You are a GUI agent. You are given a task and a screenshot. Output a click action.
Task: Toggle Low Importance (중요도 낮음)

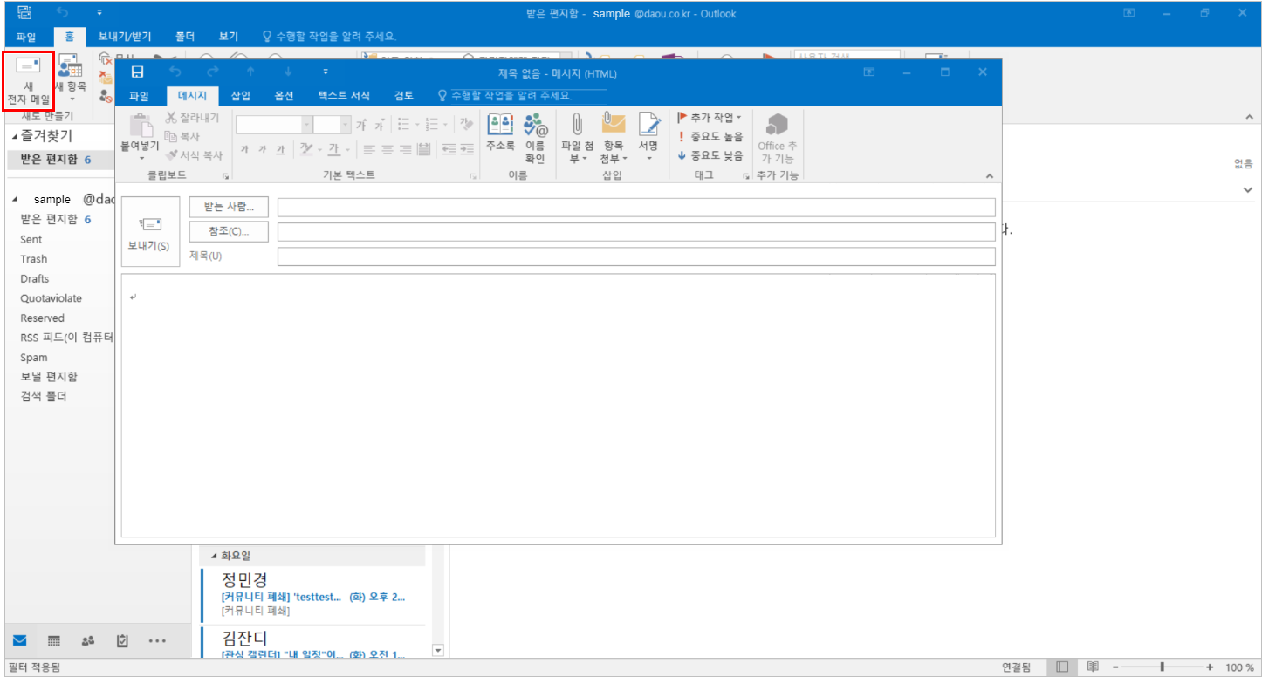pyautogui.click(x=711, y=155)
